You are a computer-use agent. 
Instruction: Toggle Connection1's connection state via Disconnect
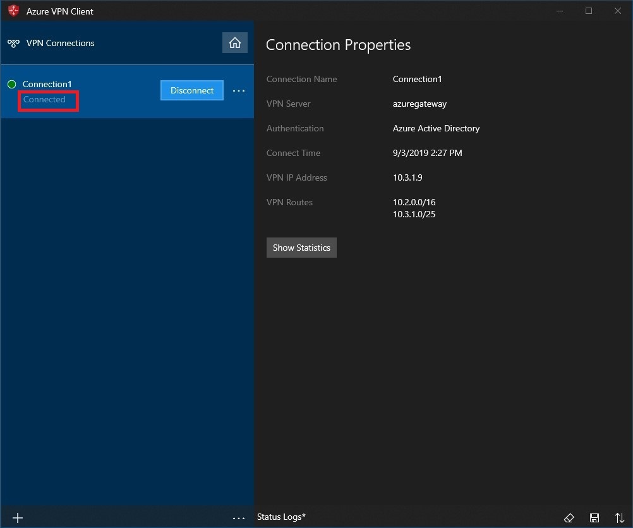[191, 90]
